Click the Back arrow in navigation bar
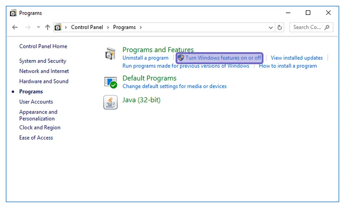345x208 pixels. pyautogui.click(x=15, y=27)
